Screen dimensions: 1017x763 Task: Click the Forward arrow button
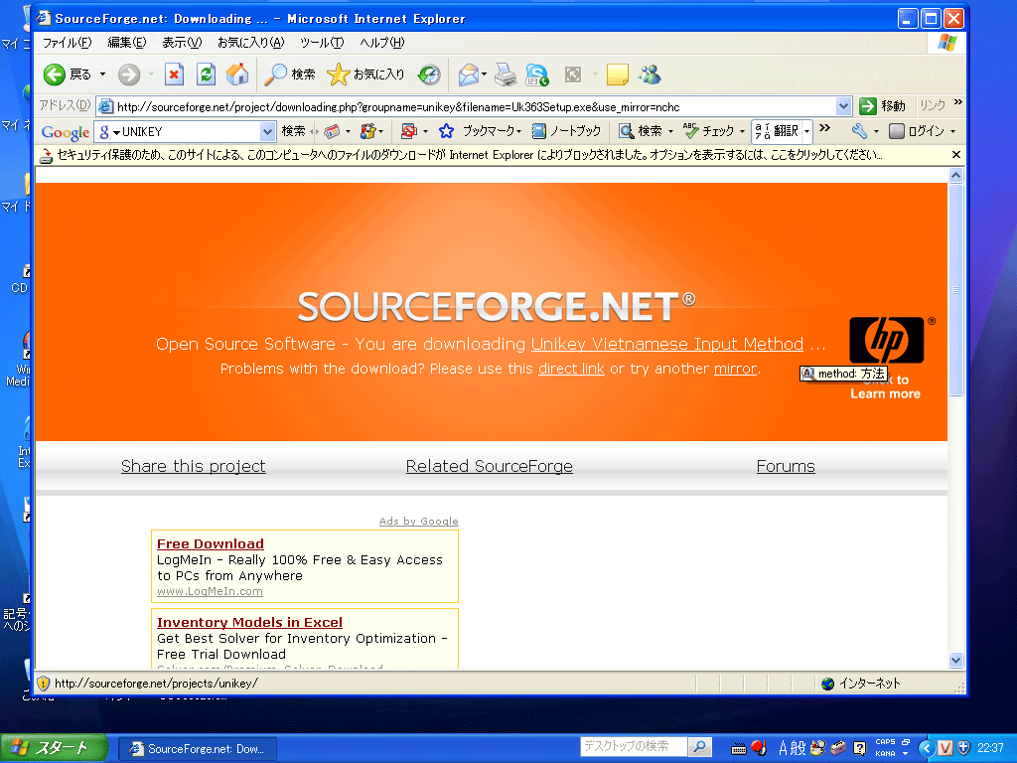tap(129, 75)
